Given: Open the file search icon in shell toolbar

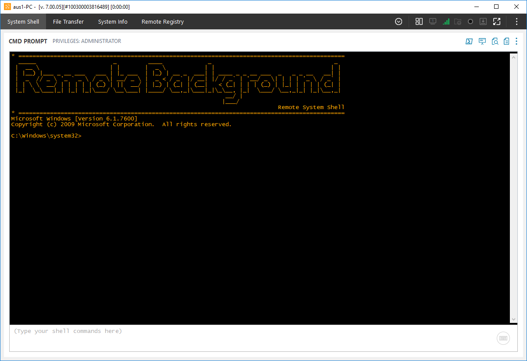Looking at the screenshot, I should [x=495, y=41].
